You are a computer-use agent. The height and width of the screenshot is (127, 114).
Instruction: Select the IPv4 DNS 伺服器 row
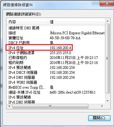[56, 78]
